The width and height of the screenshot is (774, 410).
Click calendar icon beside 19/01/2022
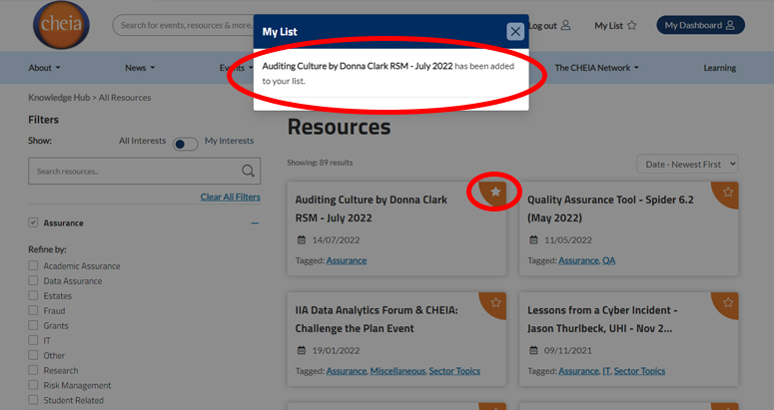(x=301, y=350)
